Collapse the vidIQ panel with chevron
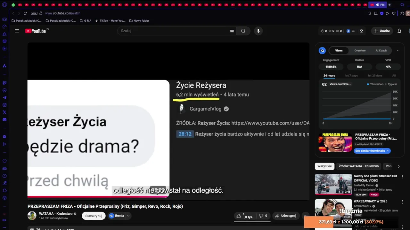This screenshot has height=230, width=410. coord(398,50)
